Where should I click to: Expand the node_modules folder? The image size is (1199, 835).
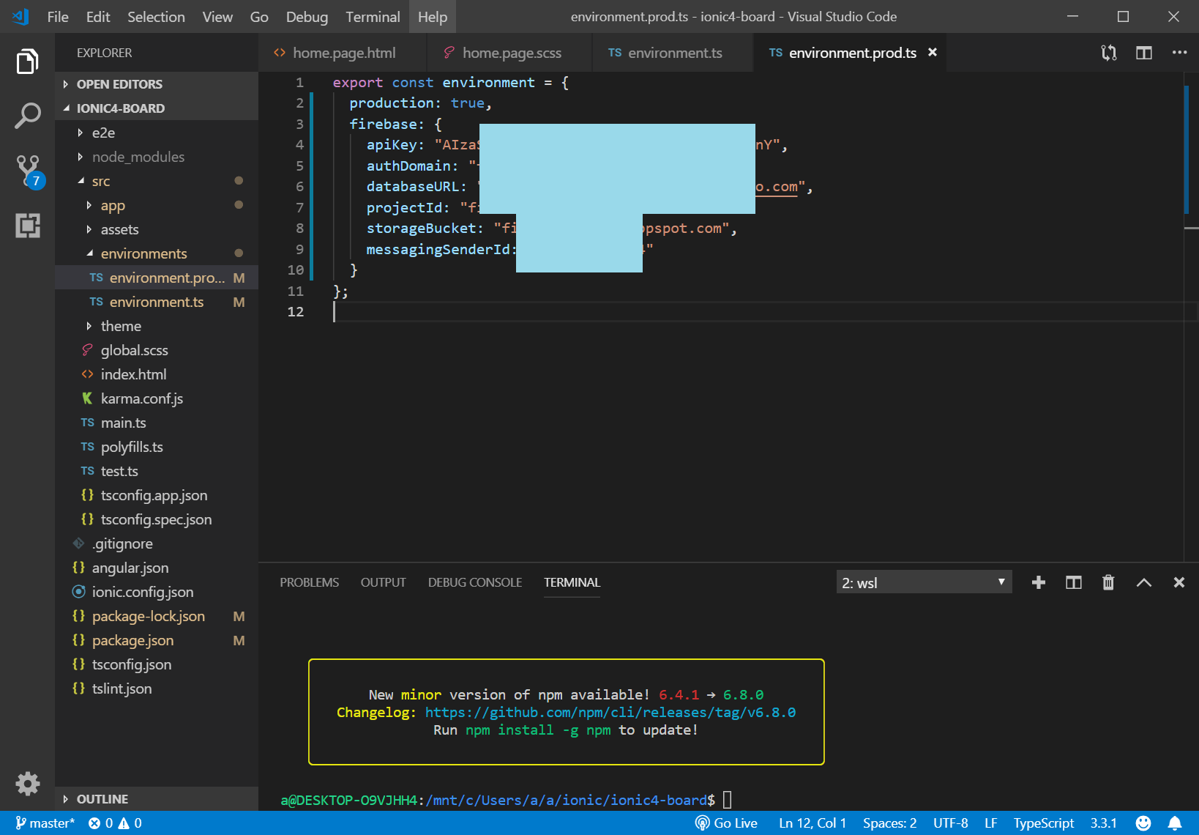(x=138, y=157)
